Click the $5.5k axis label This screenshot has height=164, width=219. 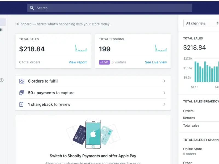187,78
